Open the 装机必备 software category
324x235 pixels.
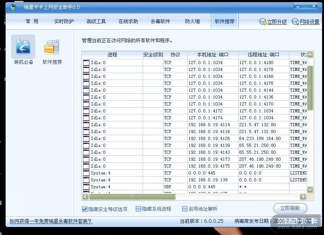point(24,47)
